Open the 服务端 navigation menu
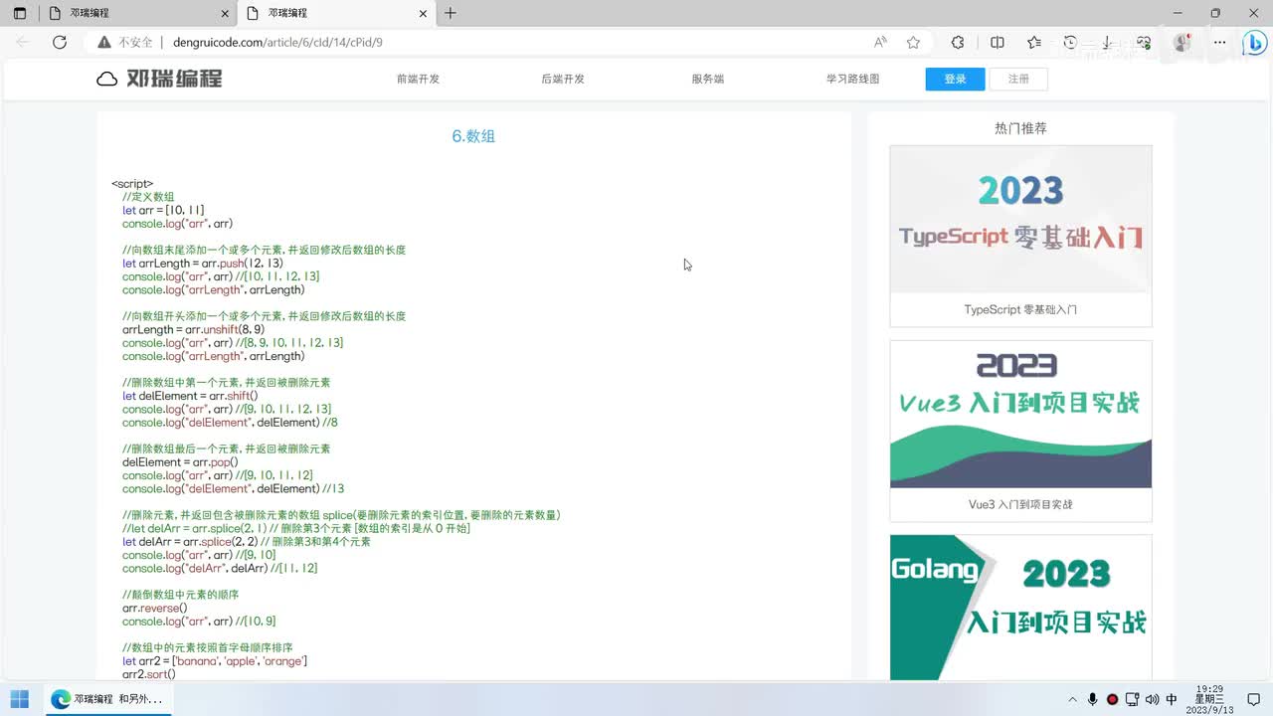 point(708,79)
